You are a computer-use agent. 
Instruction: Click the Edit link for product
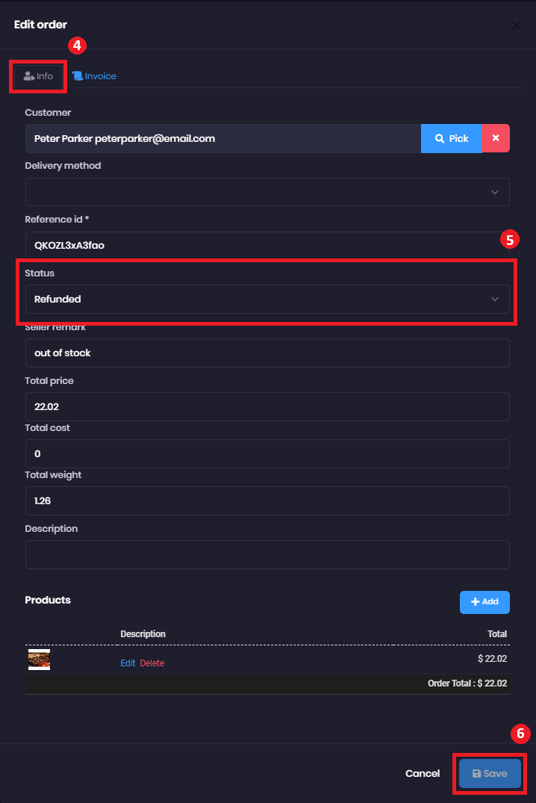pyautogui.click(x=128, y=663)
